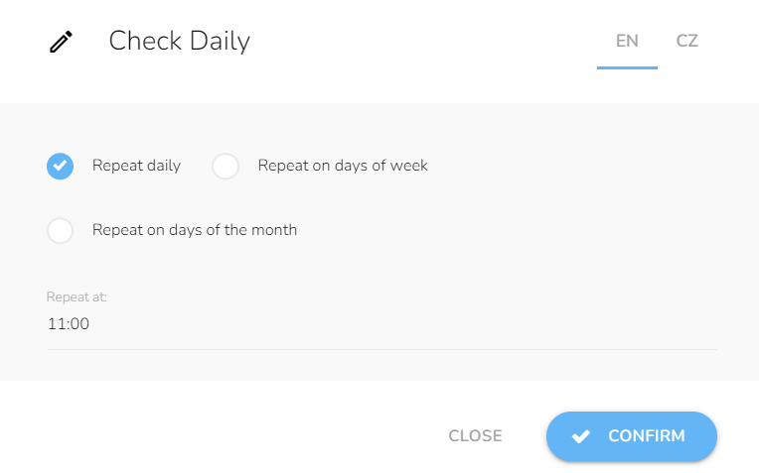Switch to the EN language tab
This screenshot has height=473, width=759.
tap(627, 41)
